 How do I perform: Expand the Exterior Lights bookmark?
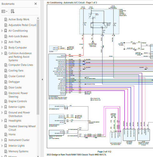2,107
